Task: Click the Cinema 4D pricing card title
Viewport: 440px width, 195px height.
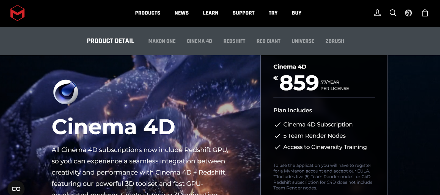Action: click(x=290, y=67)
